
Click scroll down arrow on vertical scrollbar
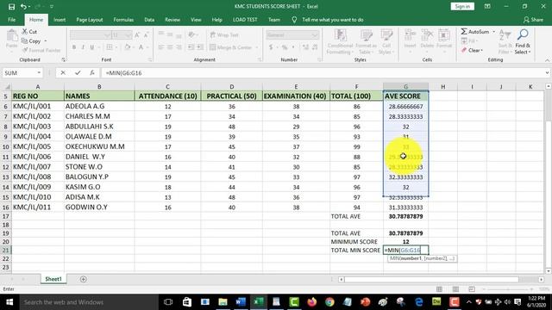click(x=549, y=271)
